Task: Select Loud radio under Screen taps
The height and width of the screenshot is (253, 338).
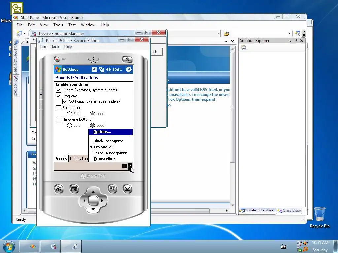Action: coord(92,114)
